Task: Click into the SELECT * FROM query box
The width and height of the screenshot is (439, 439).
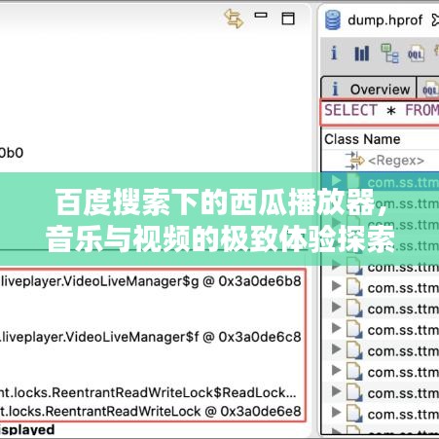Action: 380,112
